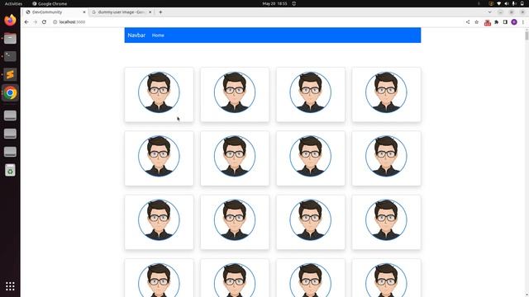Click the Home link in navbar

coord(158,35)
